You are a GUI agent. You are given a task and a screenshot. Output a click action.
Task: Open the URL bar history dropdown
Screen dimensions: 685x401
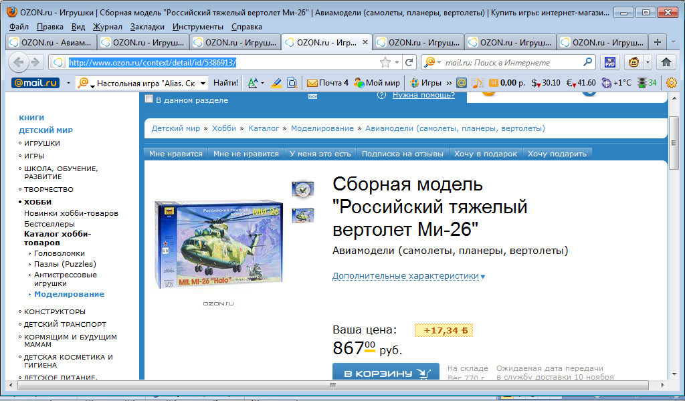tap(397, 62)
